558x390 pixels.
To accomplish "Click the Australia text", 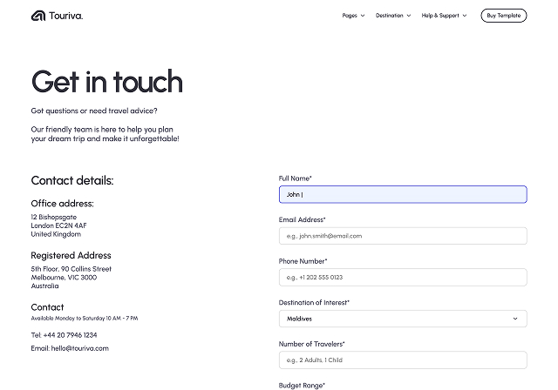I will coord(44,286).
